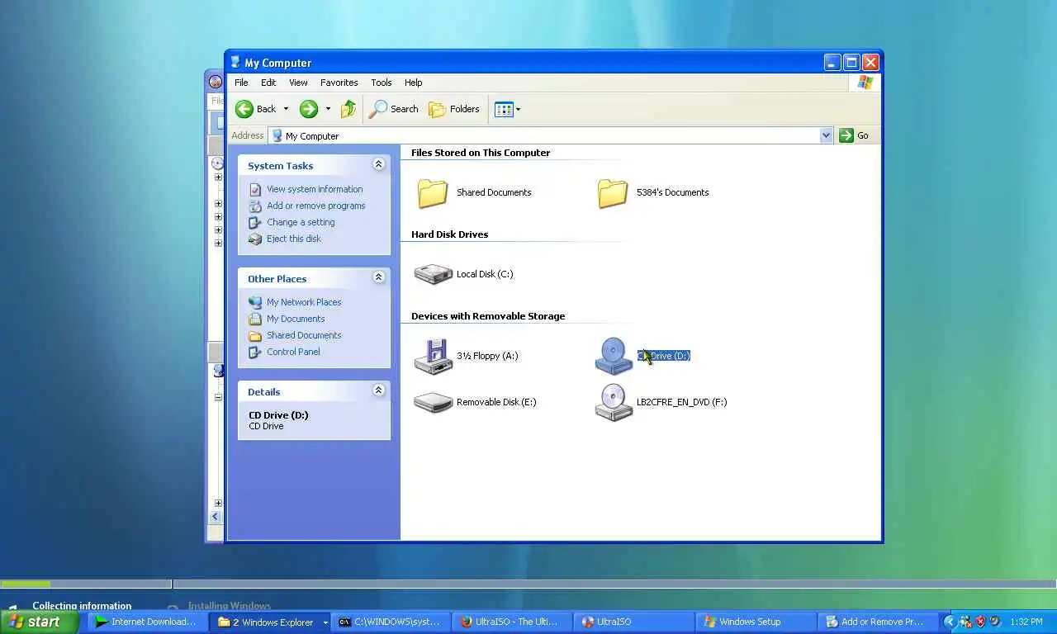Click the My Network Places icon

(x=255, y=302)
